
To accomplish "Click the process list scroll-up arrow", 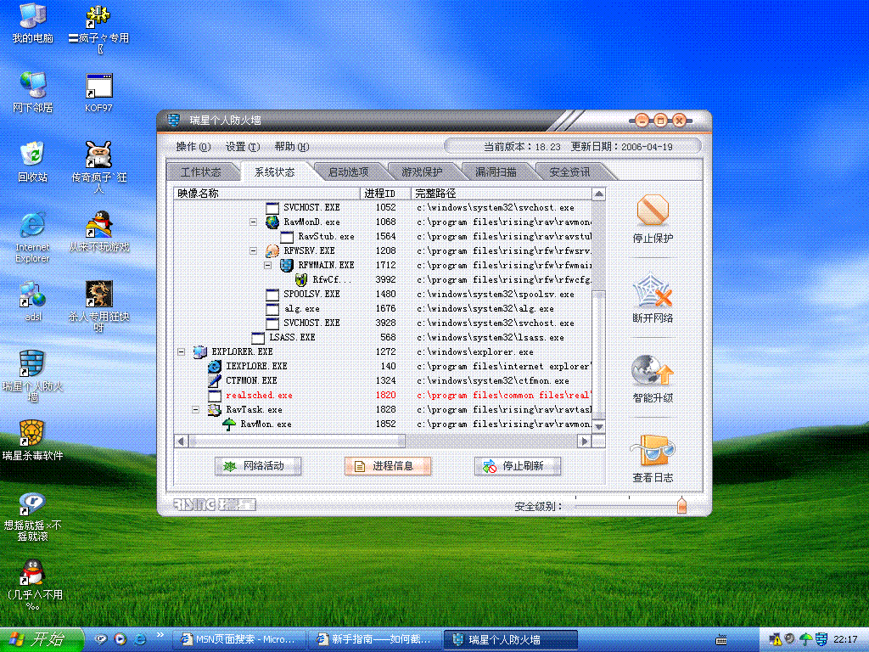I will pos(598,194).
